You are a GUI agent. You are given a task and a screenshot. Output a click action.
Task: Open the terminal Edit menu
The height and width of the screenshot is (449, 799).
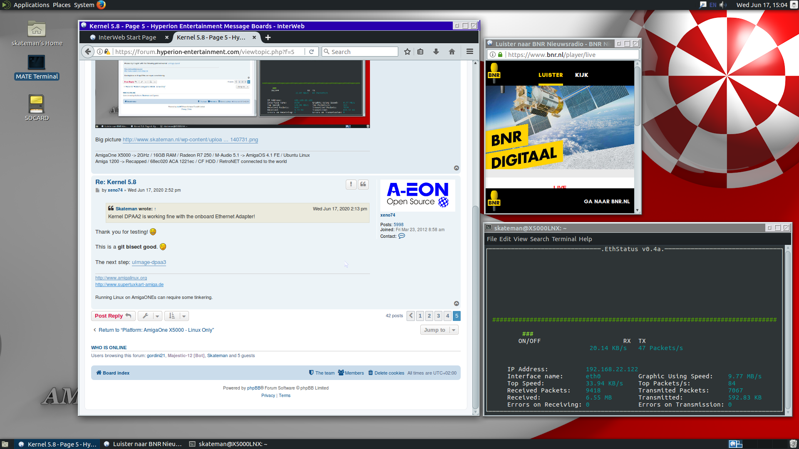505,239
